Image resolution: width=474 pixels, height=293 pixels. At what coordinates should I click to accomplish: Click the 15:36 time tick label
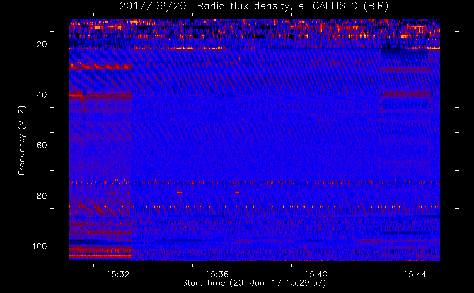click(217, 275)
